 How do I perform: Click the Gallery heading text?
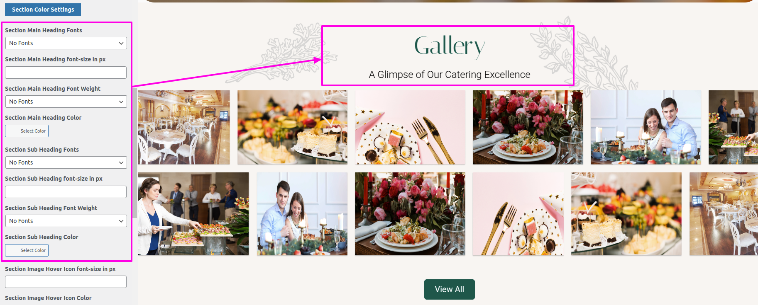[x=449, y=46]
